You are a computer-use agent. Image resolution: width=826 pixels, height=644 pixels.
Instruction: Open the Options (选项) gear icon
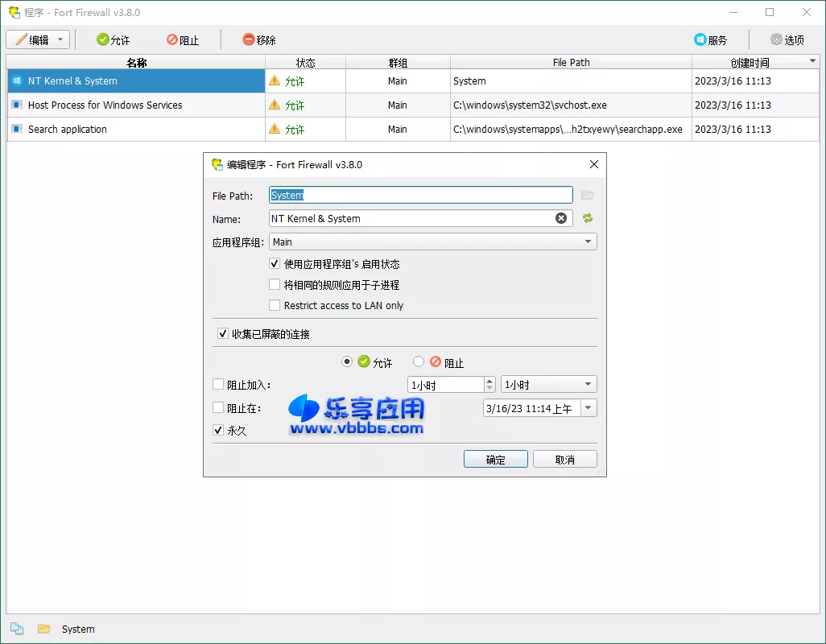click(x=775, y=39)
